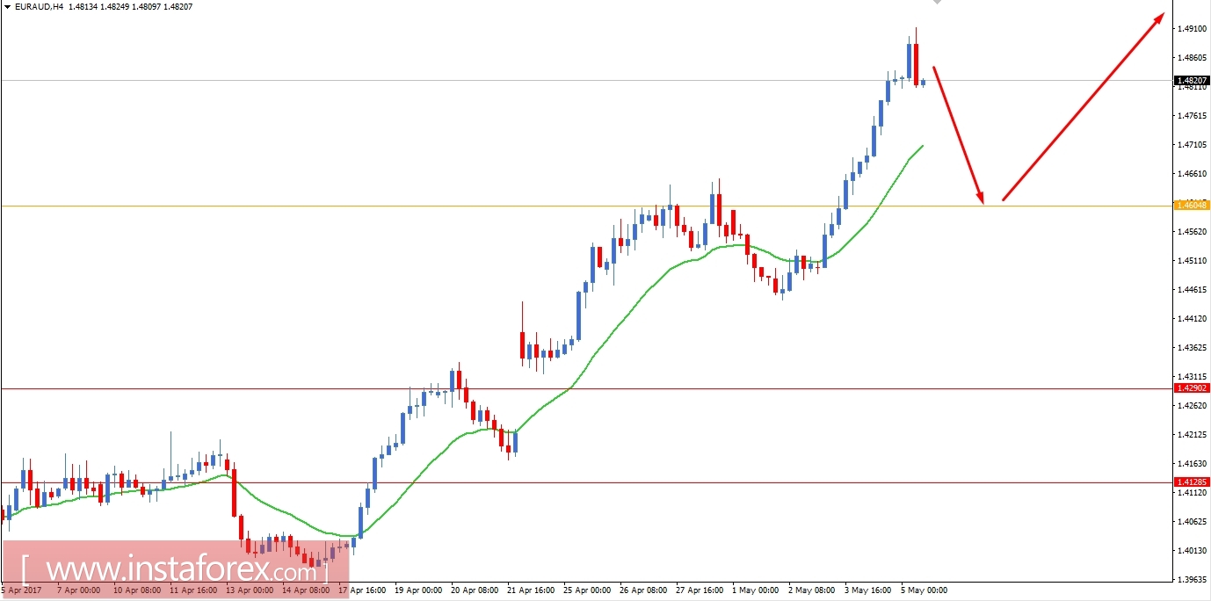Screen dimensions: 1211x601
Task: Click time axis label 21 Apr 16:00
Action: click(532, 590)
